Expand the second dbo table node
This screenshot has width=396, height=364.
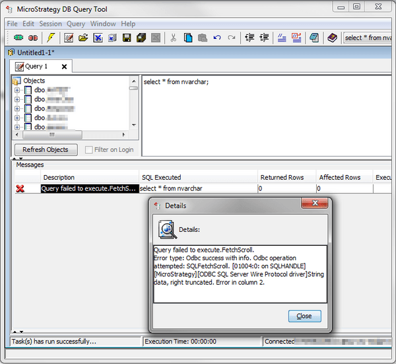click(17, 99)
